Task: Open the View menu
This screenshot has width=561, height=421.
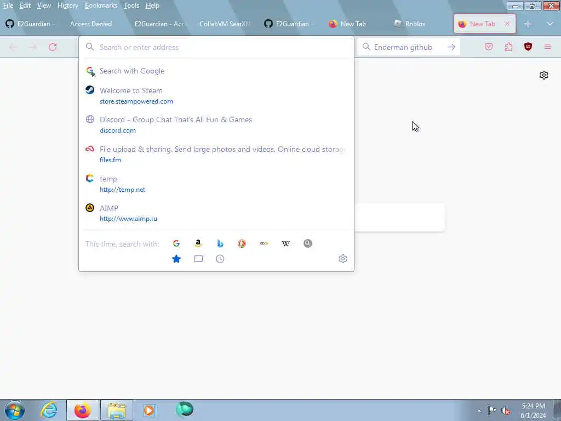Action: click(x=44, y=5)
